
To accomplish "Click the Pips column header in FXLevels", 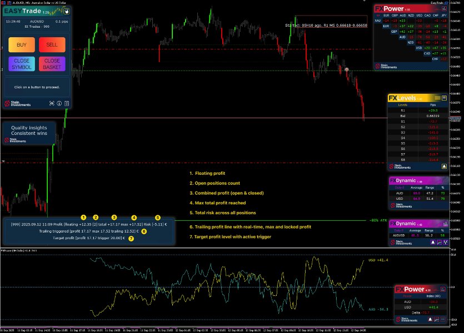I will tap(433, 105).
